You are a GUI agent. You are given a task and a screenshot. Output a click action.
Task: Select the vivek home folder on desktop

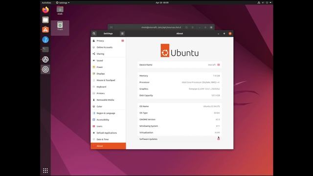pos(60,10)
